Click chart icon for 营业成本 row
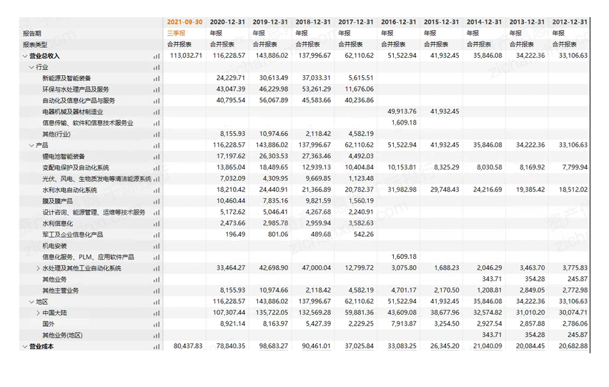The width and height of the screenshot is (609, 387). coord(156,346)
